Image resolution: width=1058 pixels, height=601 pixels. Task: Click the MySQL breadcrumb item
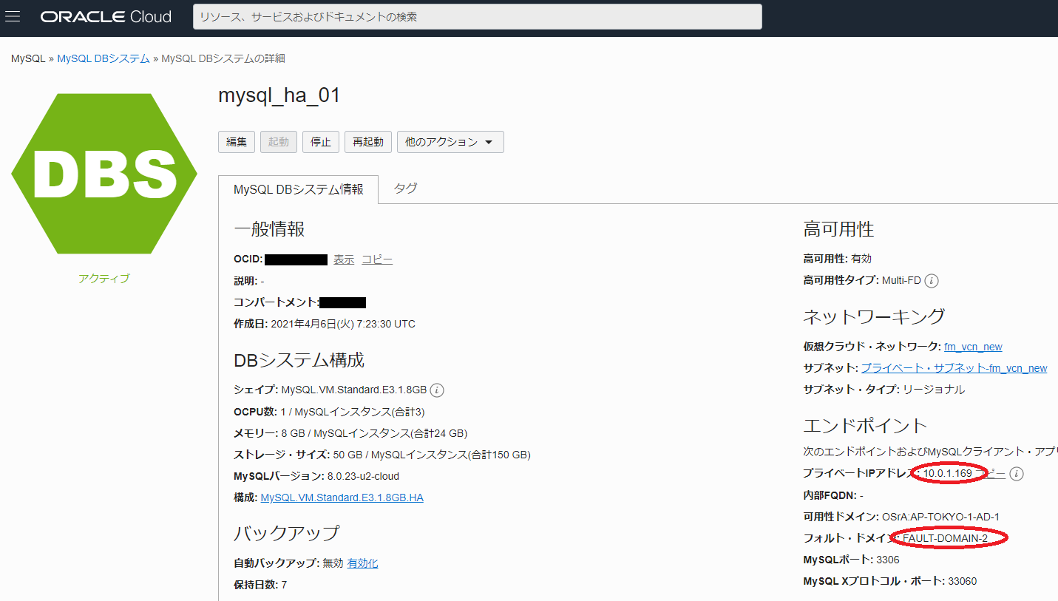(x=28, y=58)
